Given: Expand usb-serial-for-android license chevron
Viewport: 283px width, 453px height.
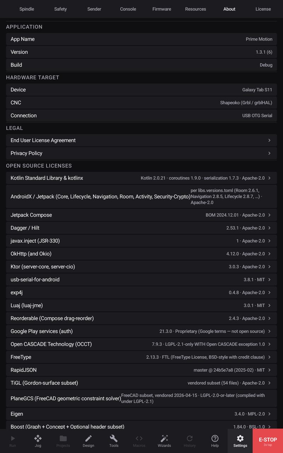Looking at the screenshot, I should [x=270, y=280].
